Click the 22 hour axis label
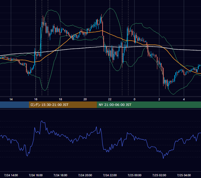The width and height of the screenshot is (201, 178). [x=110, y=99]
